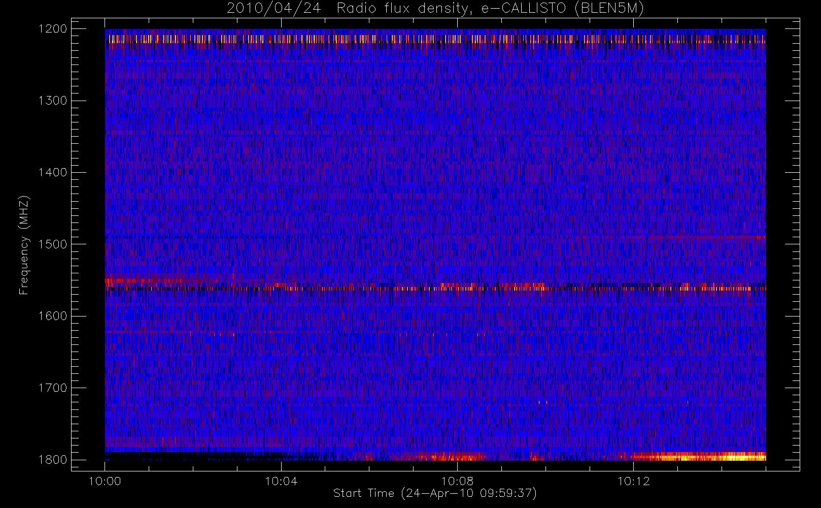Click the 10:04 time tick label

pos(281,481)
